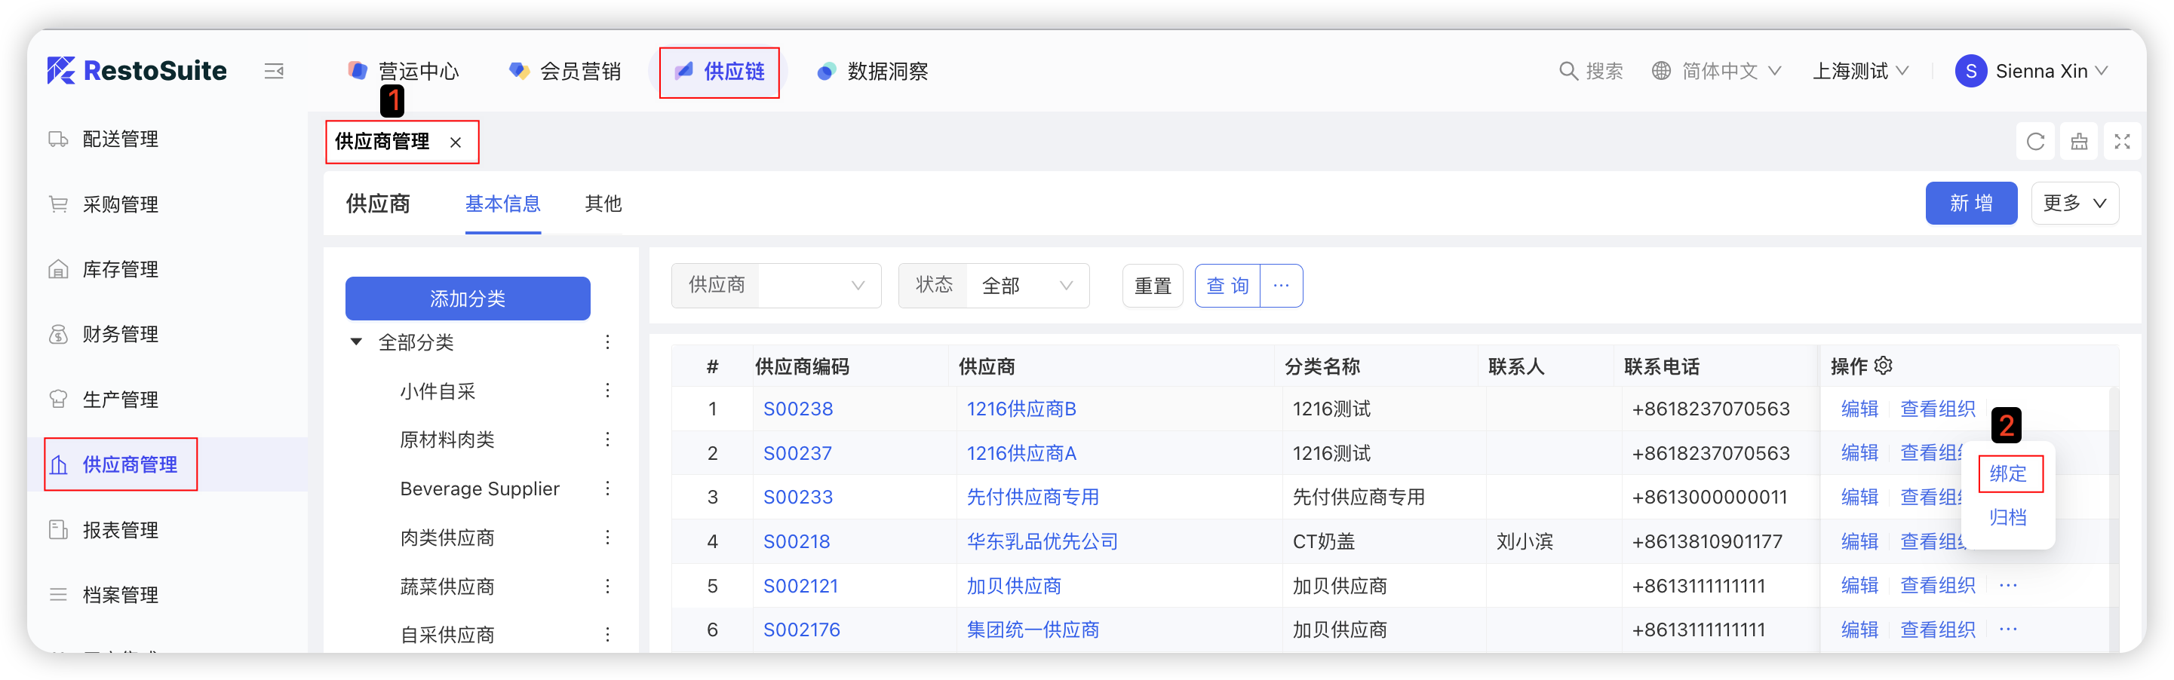Open the column settings gear icon
The image size is (2174, 680).
pyautogui.click(x=1884, y=366)
